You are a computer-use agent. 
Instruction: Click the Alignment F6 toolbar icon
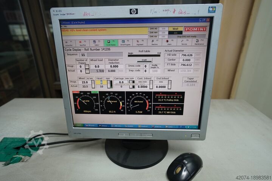pos(140,42)
